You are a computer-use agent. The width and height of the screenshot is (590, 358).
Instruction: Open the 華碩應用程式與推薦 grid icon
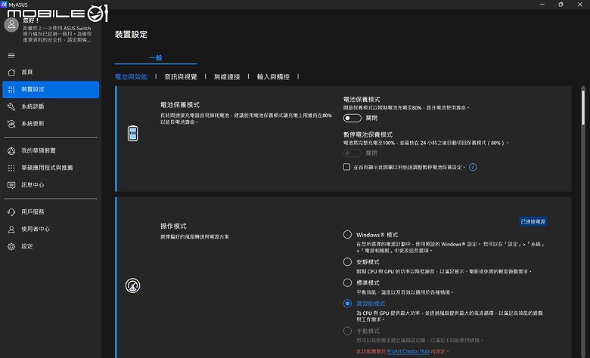pos(11,168)
